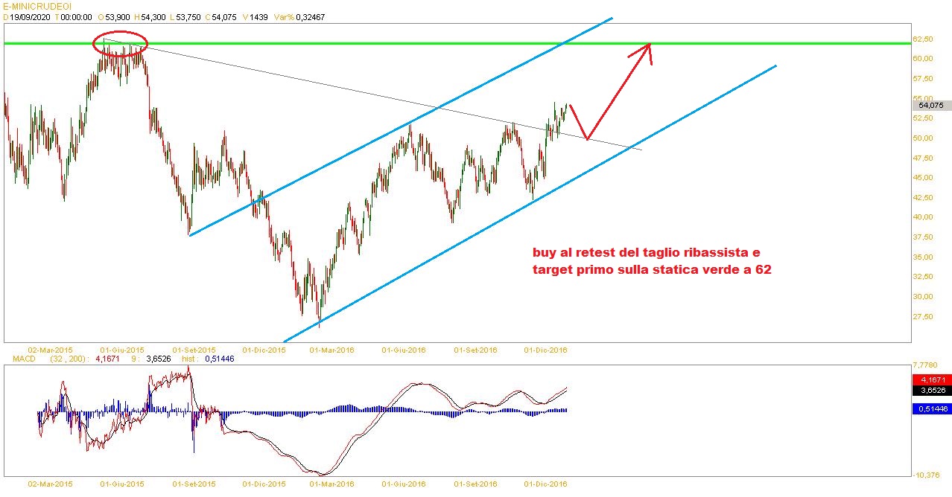The height and width of the screenshot is (497, 952).
Task: Click the red 4,1671 MACD value tag
Action: coord(930,380)
